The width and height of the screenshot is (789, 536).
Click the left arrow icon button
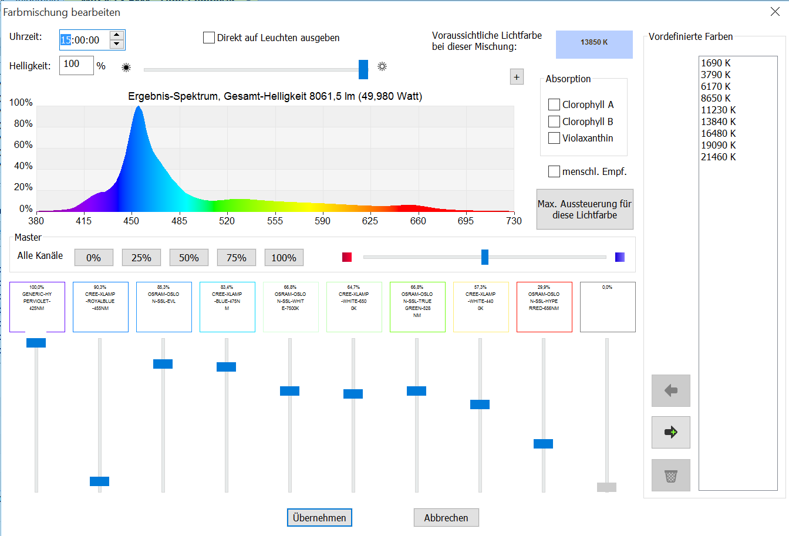coord(670,391)
